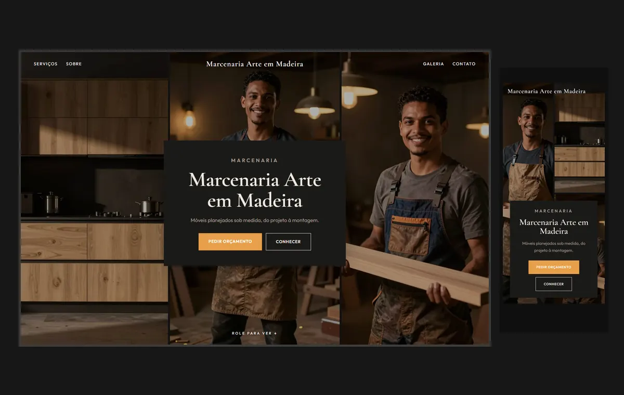Screen dimensions: 624x395
Task: Click desktop PEDIR ORÇAMENTO button
Action: tap(230, 242)
